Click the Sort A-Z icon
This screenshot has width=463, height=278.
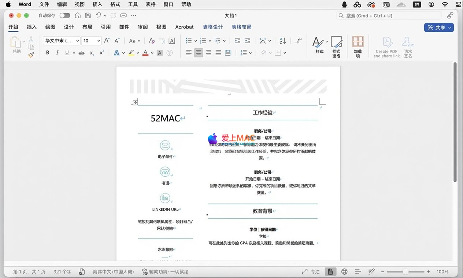pyautogui.click(x=282, y=41)
